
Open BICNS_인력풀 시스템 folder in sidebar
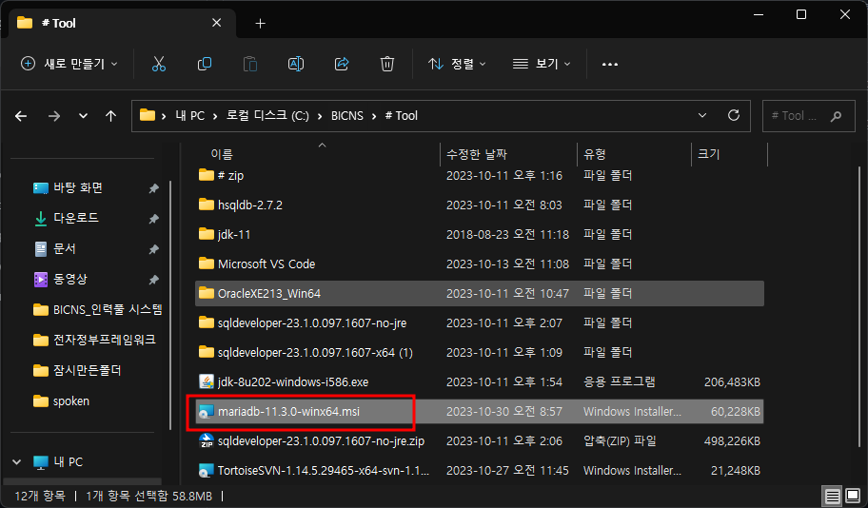click(97, 310)
